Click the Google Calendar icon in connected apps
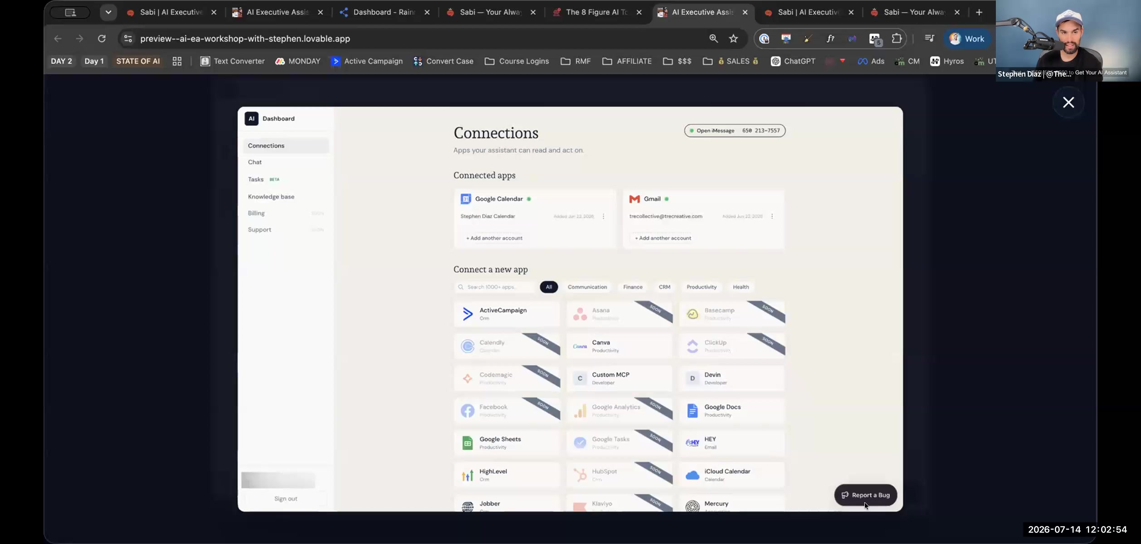This screenshot has height=544, width=1141. pyautogui.click(x=466, y=199)
